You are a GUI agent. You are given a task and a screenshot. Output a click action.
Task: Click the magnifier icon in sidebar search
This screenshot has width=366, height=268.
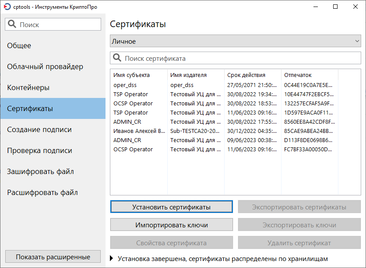click(12, 24)
